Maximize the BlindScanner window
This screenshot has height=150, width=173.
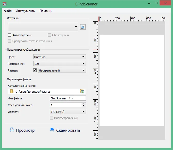[156, 3]
